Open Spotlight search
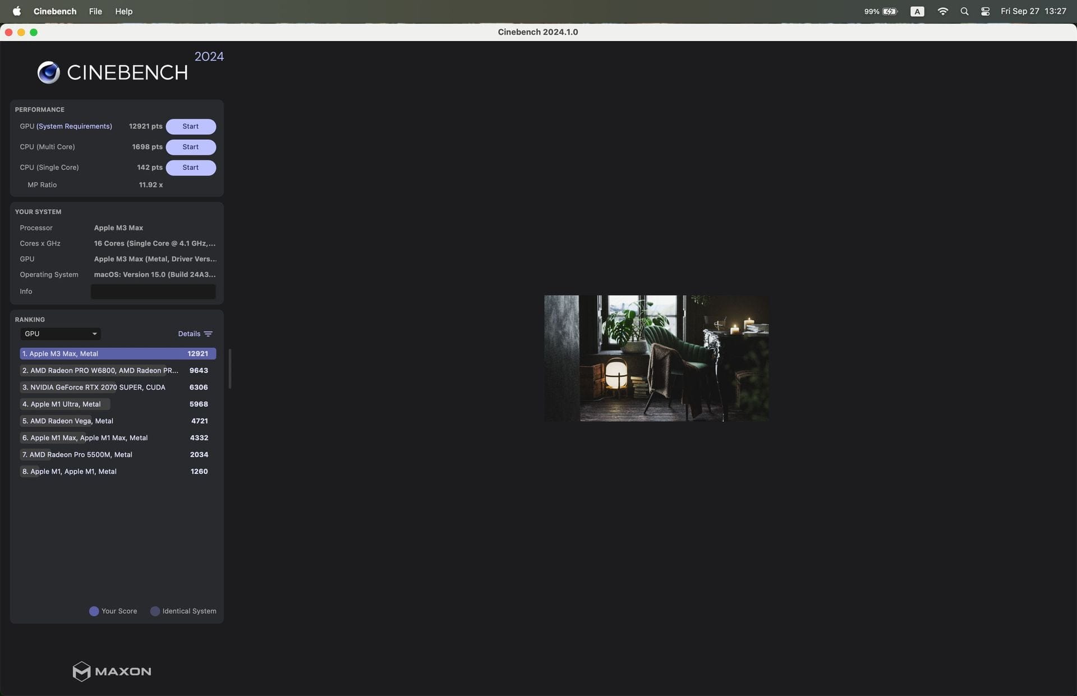 click(x=964, y=11)
